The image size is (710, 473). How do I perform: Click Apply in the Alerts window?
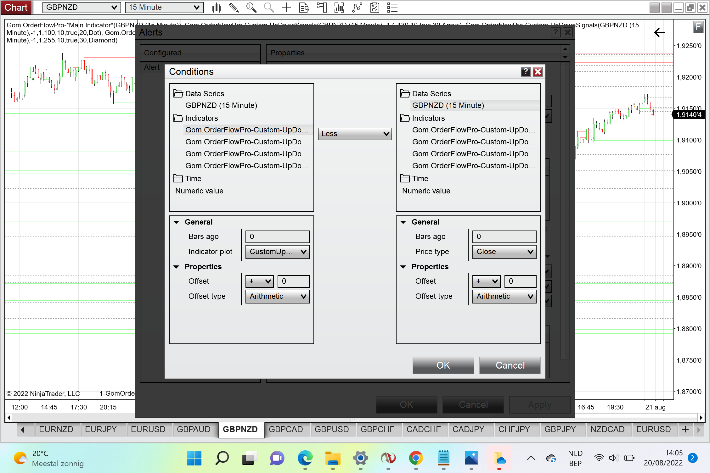coord(540,404)
